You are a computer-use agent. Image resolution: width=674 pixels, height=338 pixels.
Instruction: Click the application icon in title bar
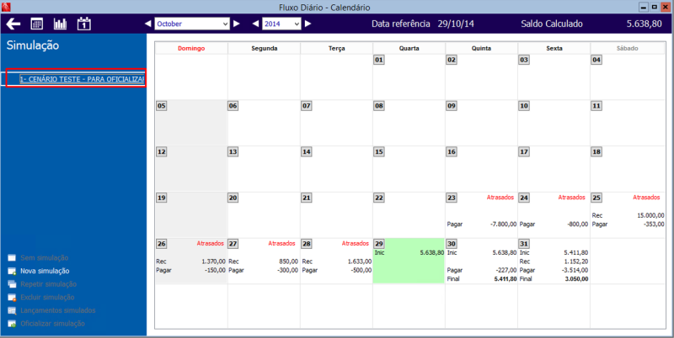coord(6,8)
